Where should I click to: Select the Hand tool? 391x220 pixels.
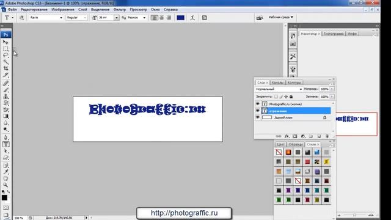5,178
